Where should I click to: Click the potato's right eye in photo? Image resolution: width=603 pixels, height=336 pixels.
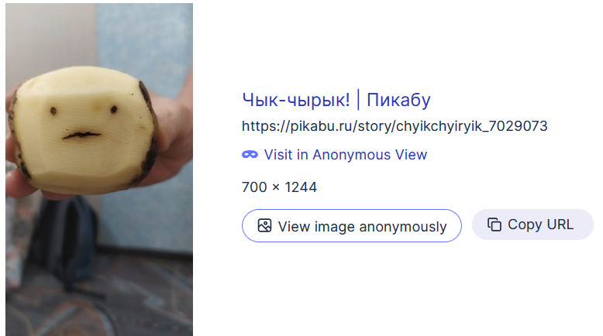tap(114, 109)
